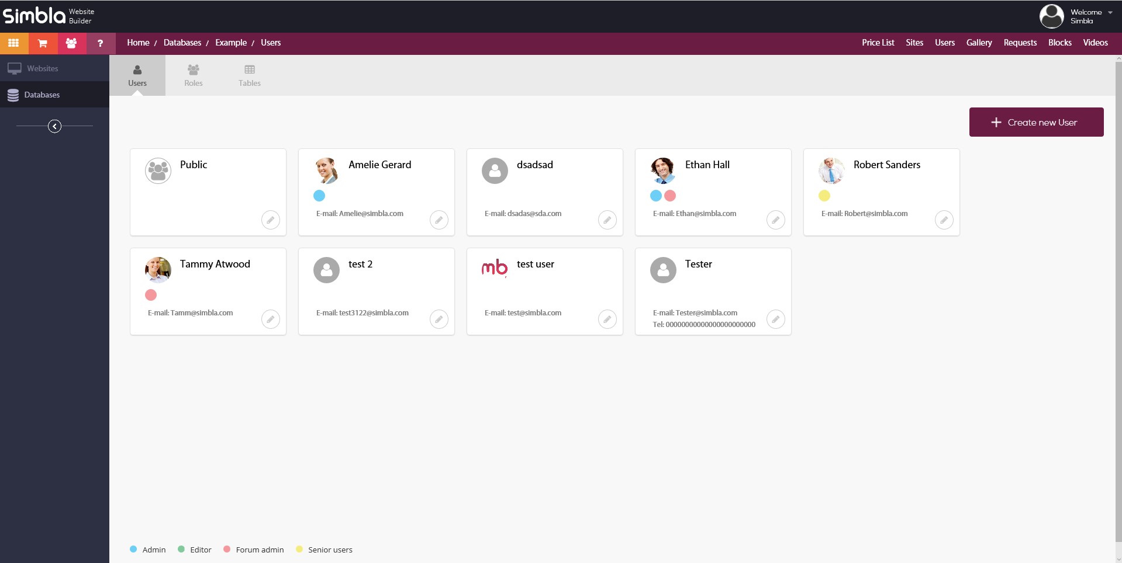Open Blocks in the top menu
The image size is (1122, 563).
[1059, 43]
